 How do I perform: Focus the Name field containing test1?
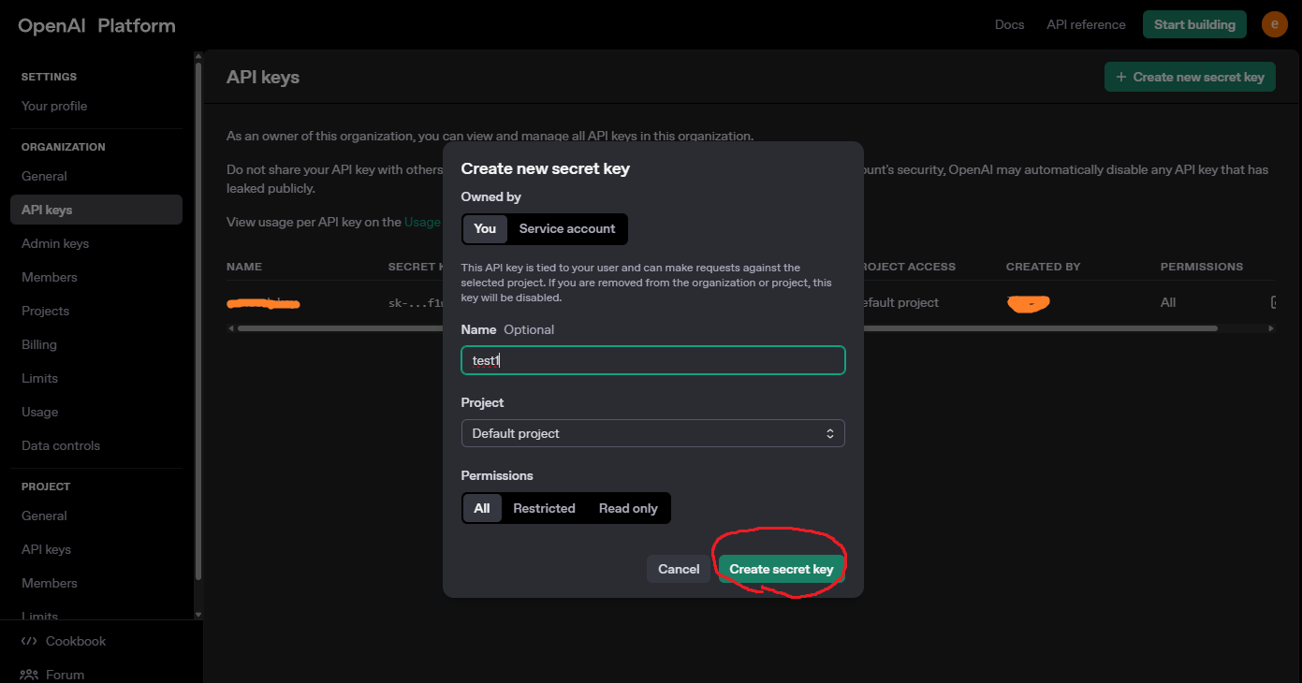(x=653, y=360)
